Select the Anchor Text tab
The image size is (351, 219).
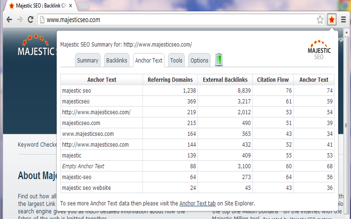coord(149,60)
